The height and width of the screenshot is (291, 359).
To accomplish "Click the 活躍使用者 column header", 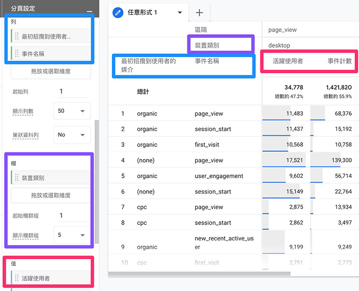I will coord(288,61).
